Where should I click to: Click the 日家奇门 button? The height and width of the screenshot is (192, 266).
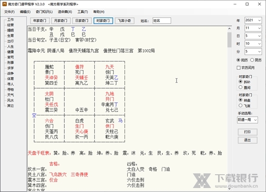(82, 21)
